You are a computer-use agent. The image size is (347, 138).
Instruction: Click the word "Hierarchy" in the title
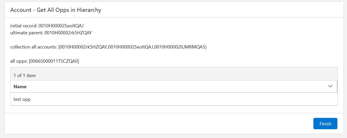(89, 10)
